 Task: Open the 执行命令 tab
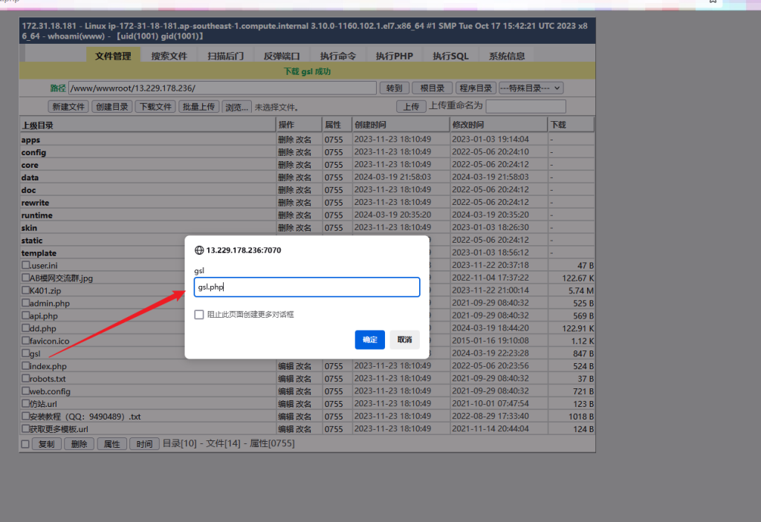coord(338,56)
